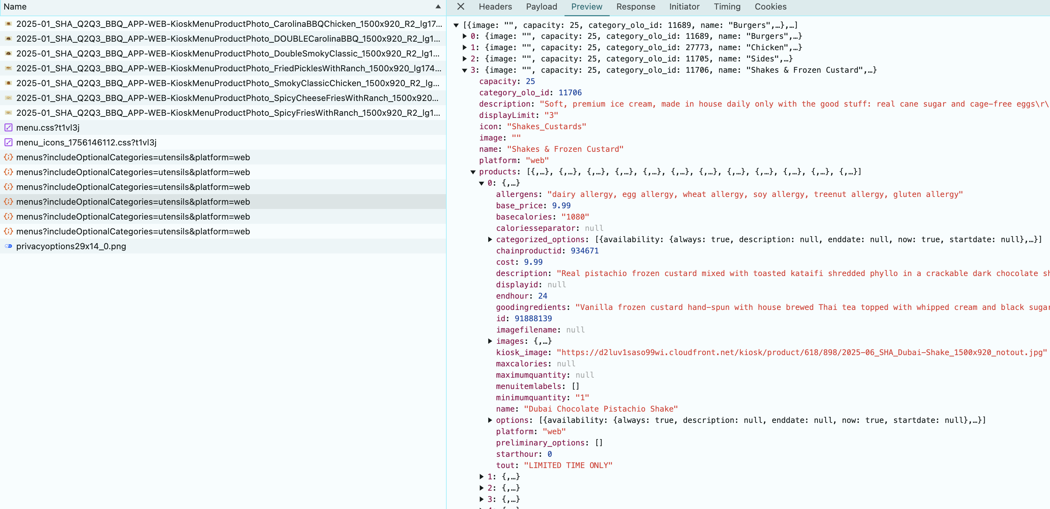Click the last menus request JSON icon
Screen dimensions: 1050x509
(8, 231)
